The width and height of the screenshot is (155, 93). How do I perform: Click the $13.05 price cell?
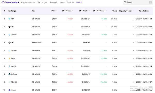(55, 19)
